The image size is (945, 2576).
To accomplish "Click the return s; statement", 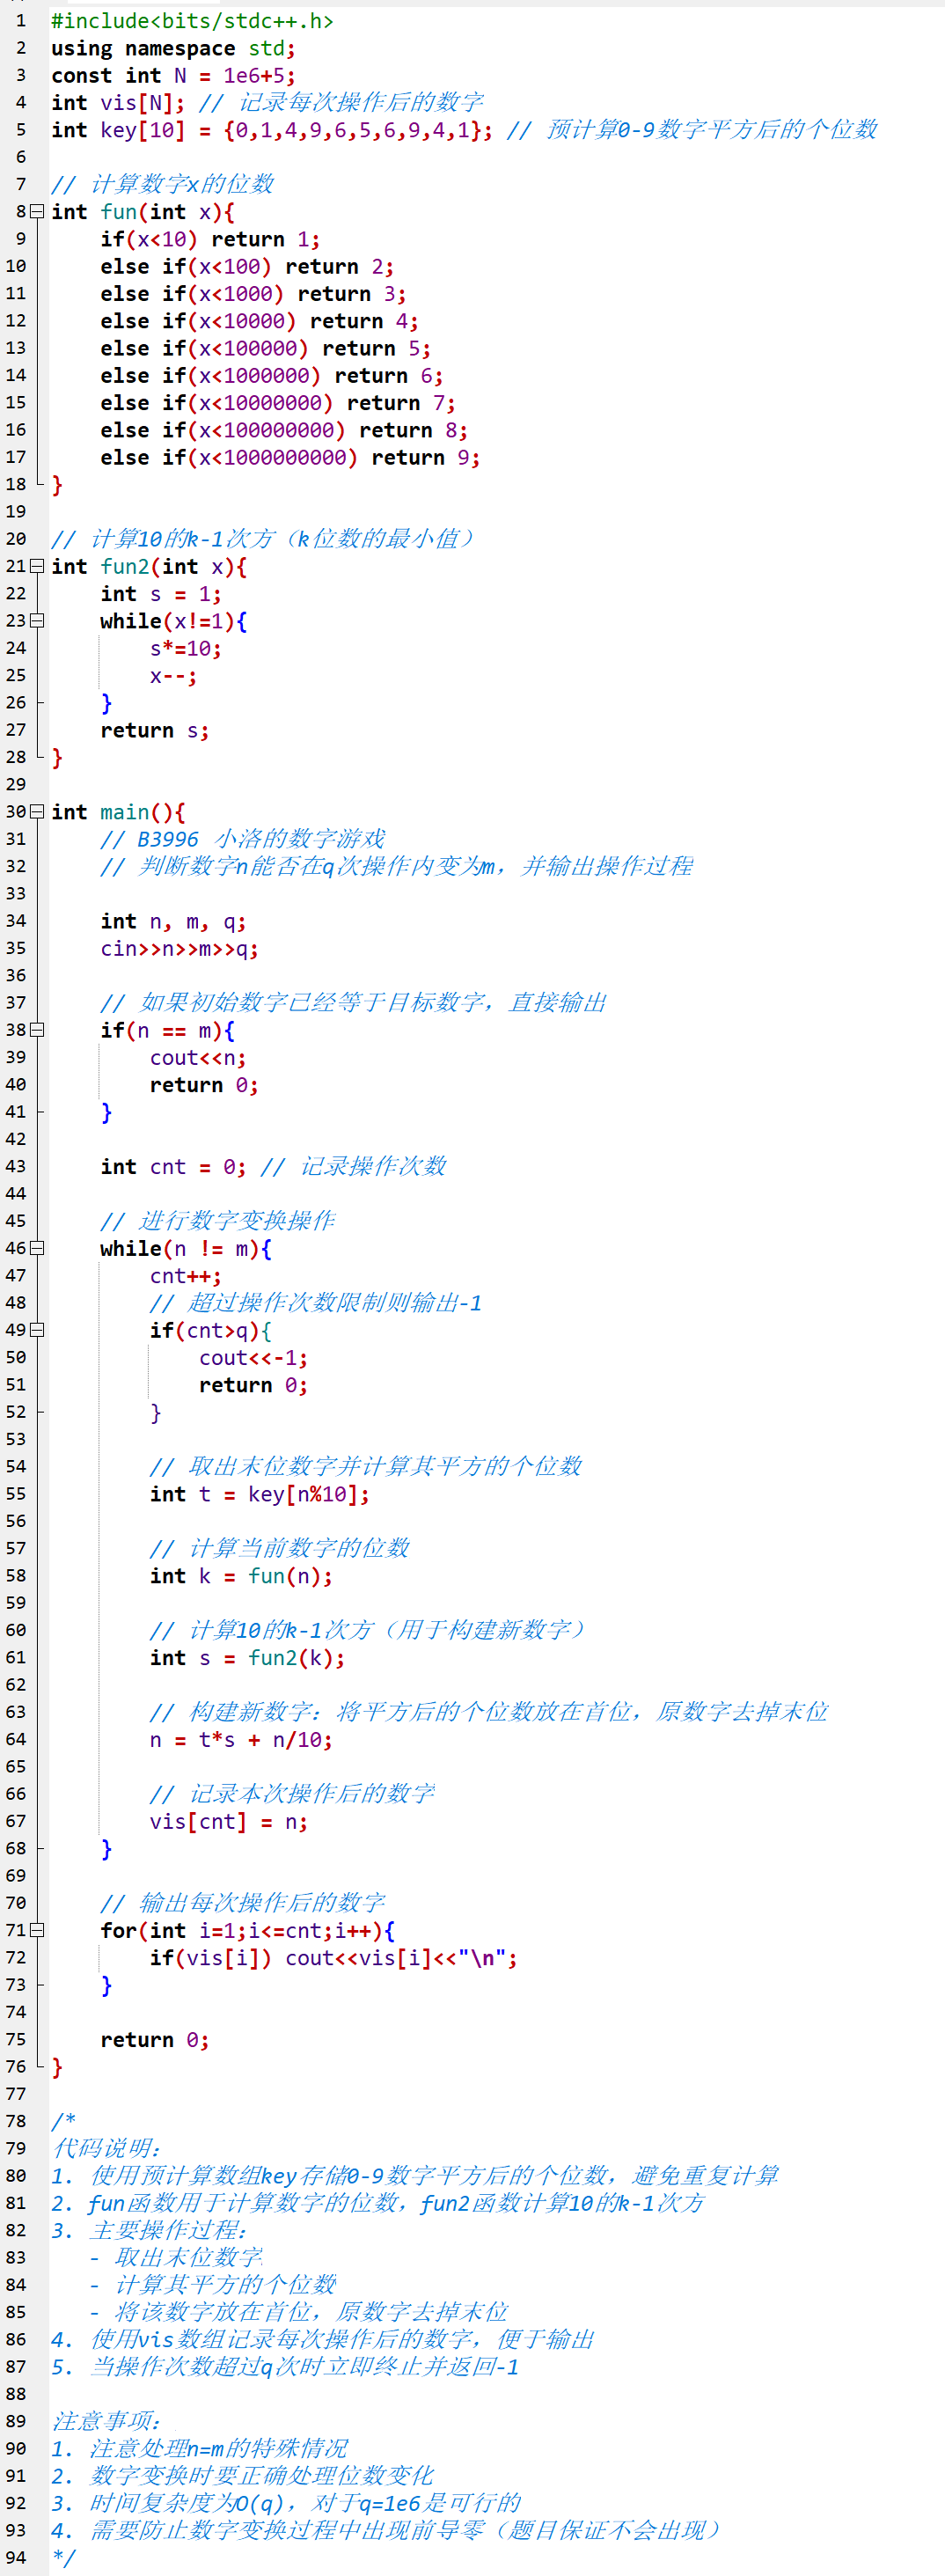I will tap(155, 730).
